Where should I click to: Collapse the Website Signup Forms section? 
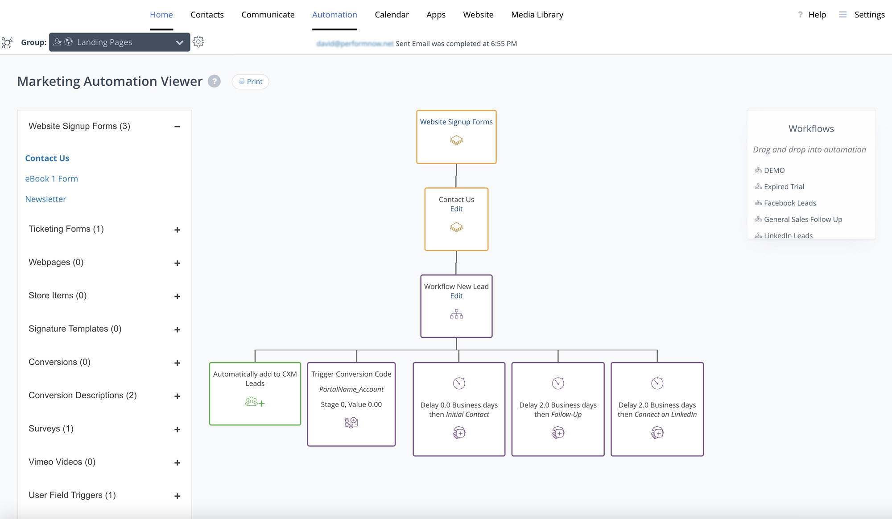click(x=177, y=127)
